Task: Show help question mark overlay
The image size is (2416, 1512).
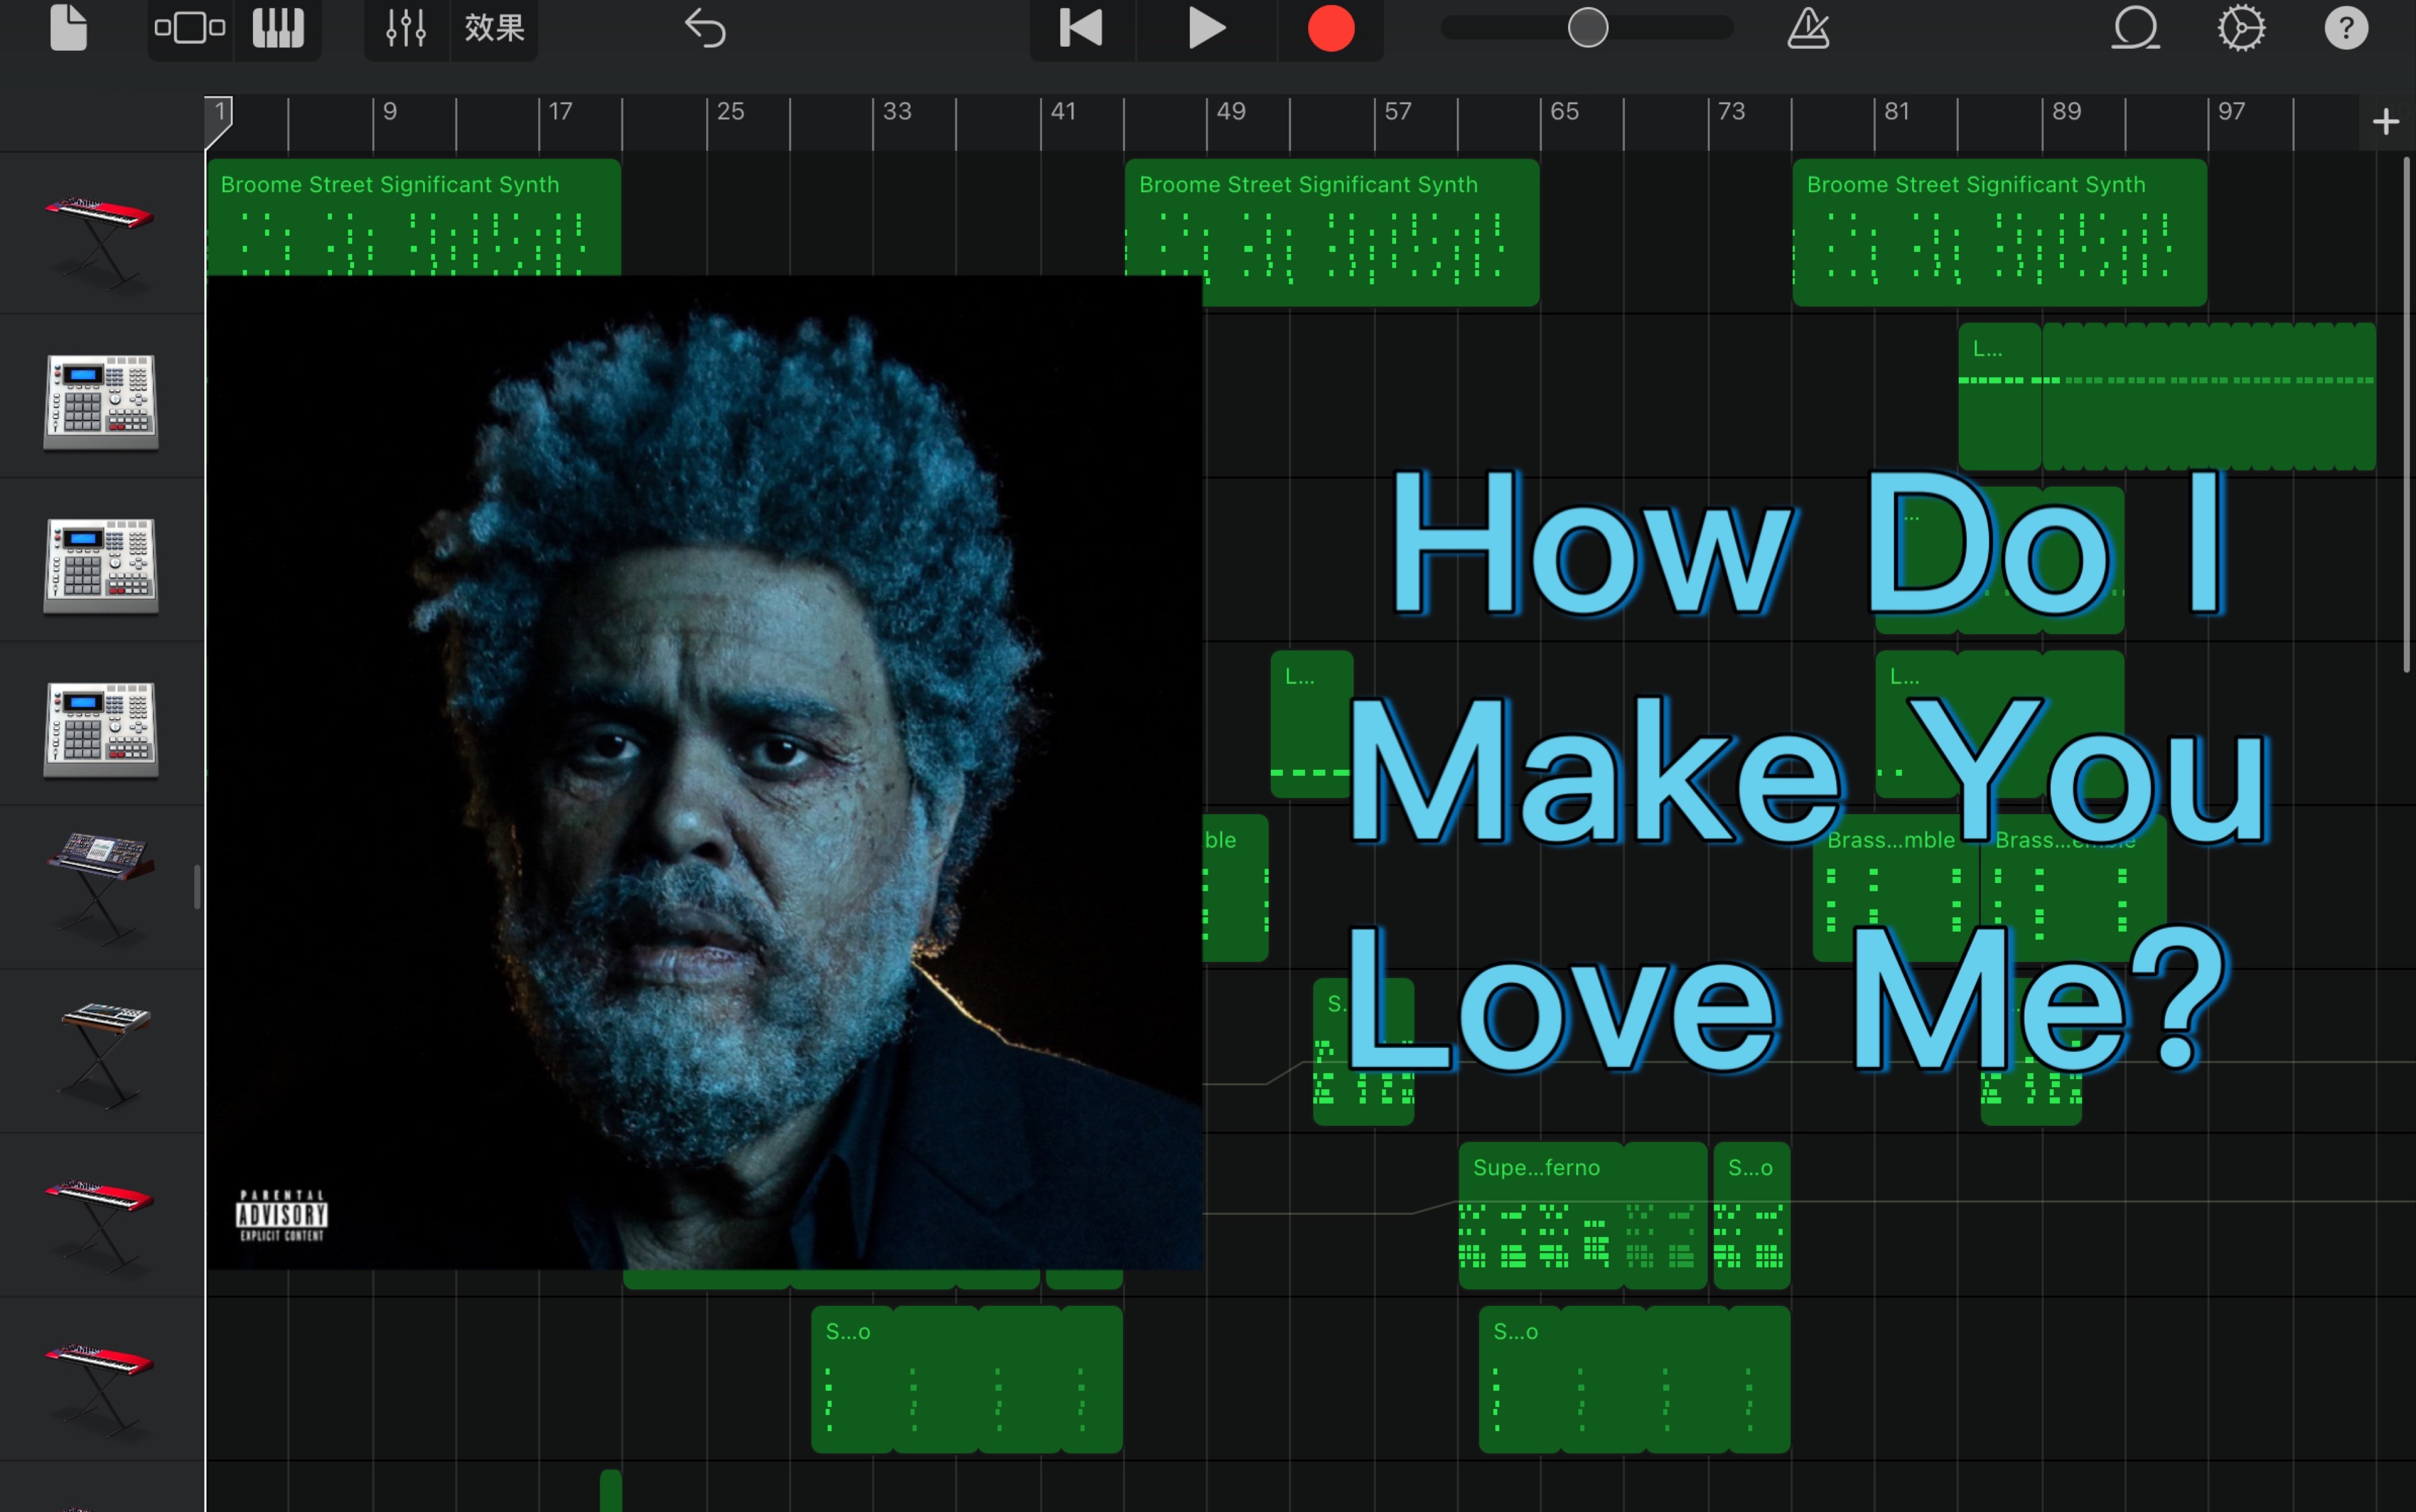Action: coord(2346,28)
